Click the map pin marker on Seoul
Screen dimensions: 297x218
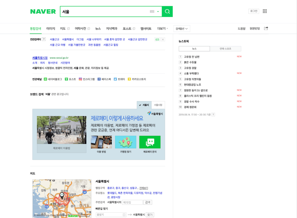(62, 195)
